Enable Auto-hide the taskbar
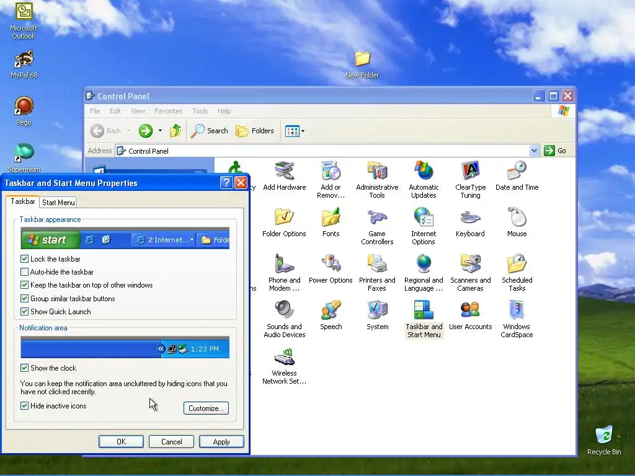 pyautogui.click(x=24, y=272)
